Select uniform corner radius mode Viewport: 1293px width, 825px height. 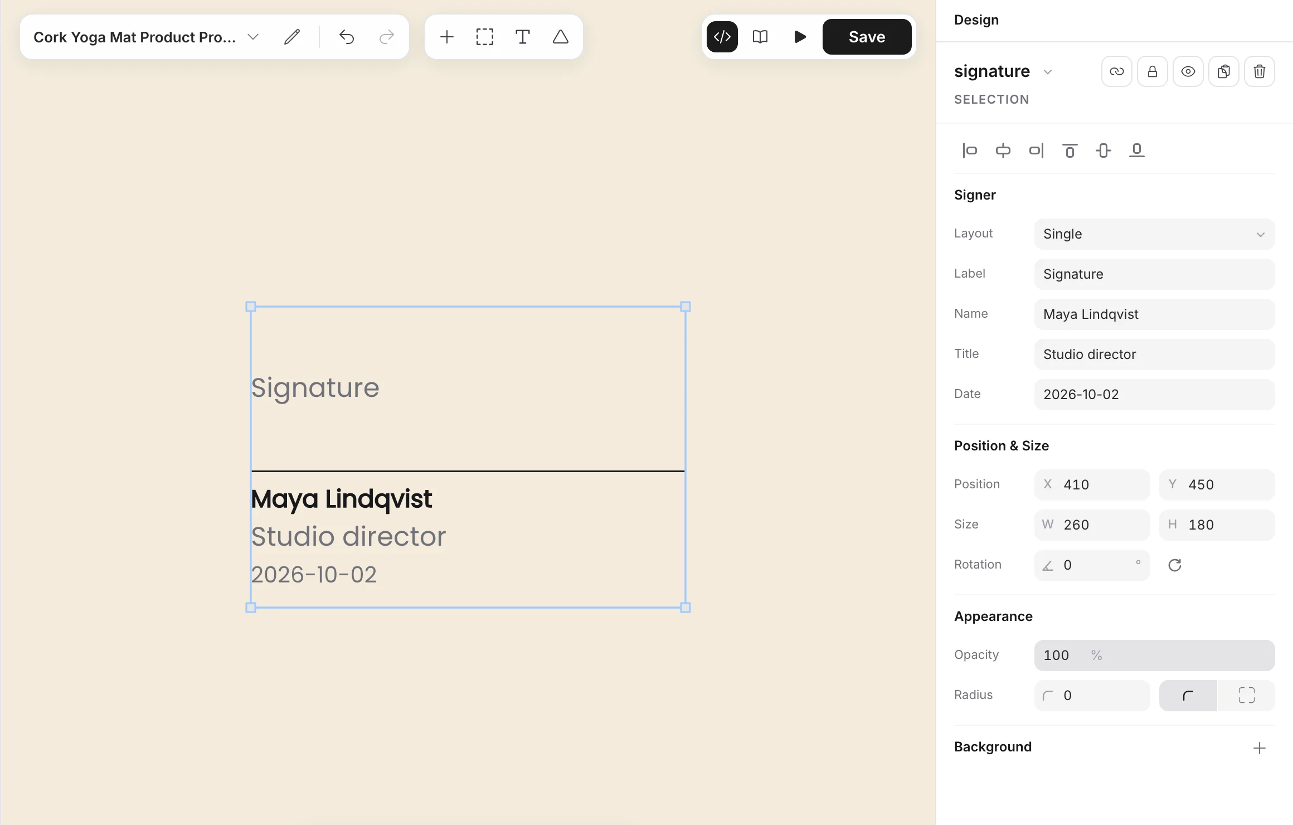1188,696
